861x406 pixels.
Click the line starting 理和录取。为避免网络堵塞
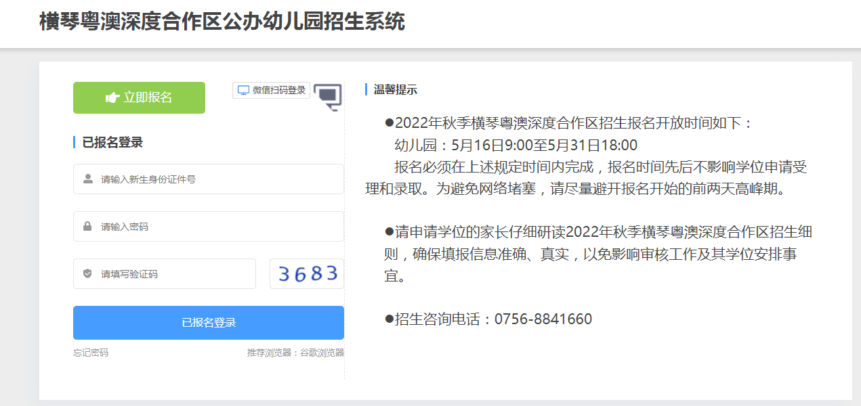tap(575, 189)
